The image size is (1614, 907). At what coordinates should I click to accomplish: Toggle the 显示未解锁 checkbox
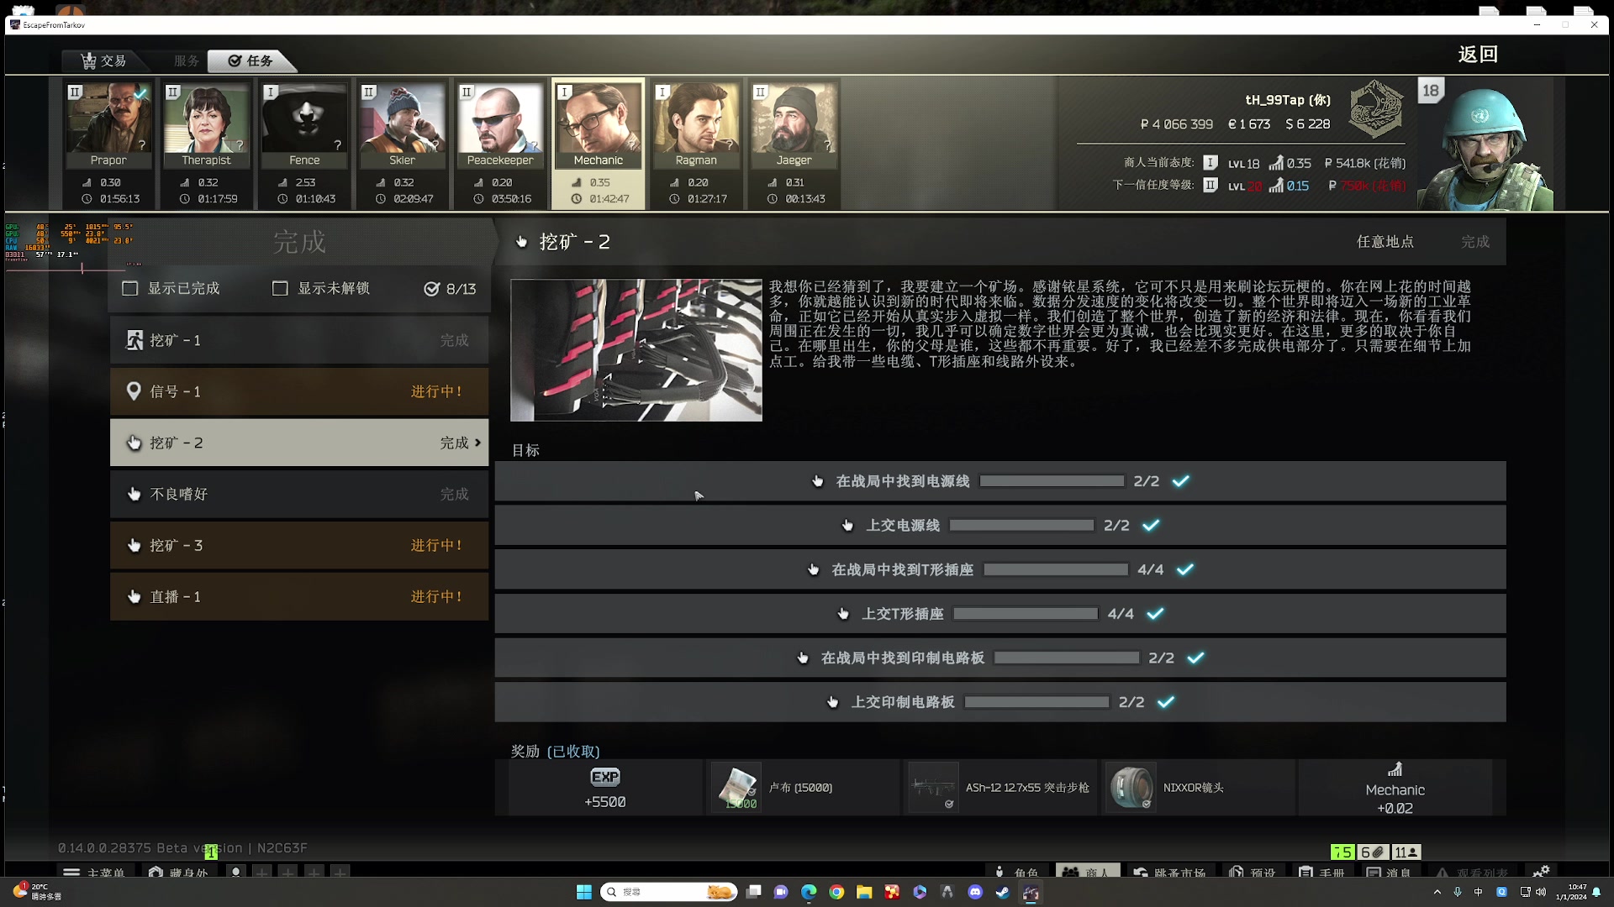pos(280,288)
